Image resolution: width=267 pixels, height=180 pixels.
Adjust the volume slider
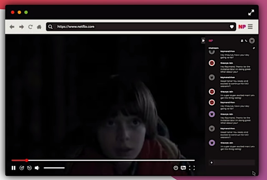pos(54,168)
